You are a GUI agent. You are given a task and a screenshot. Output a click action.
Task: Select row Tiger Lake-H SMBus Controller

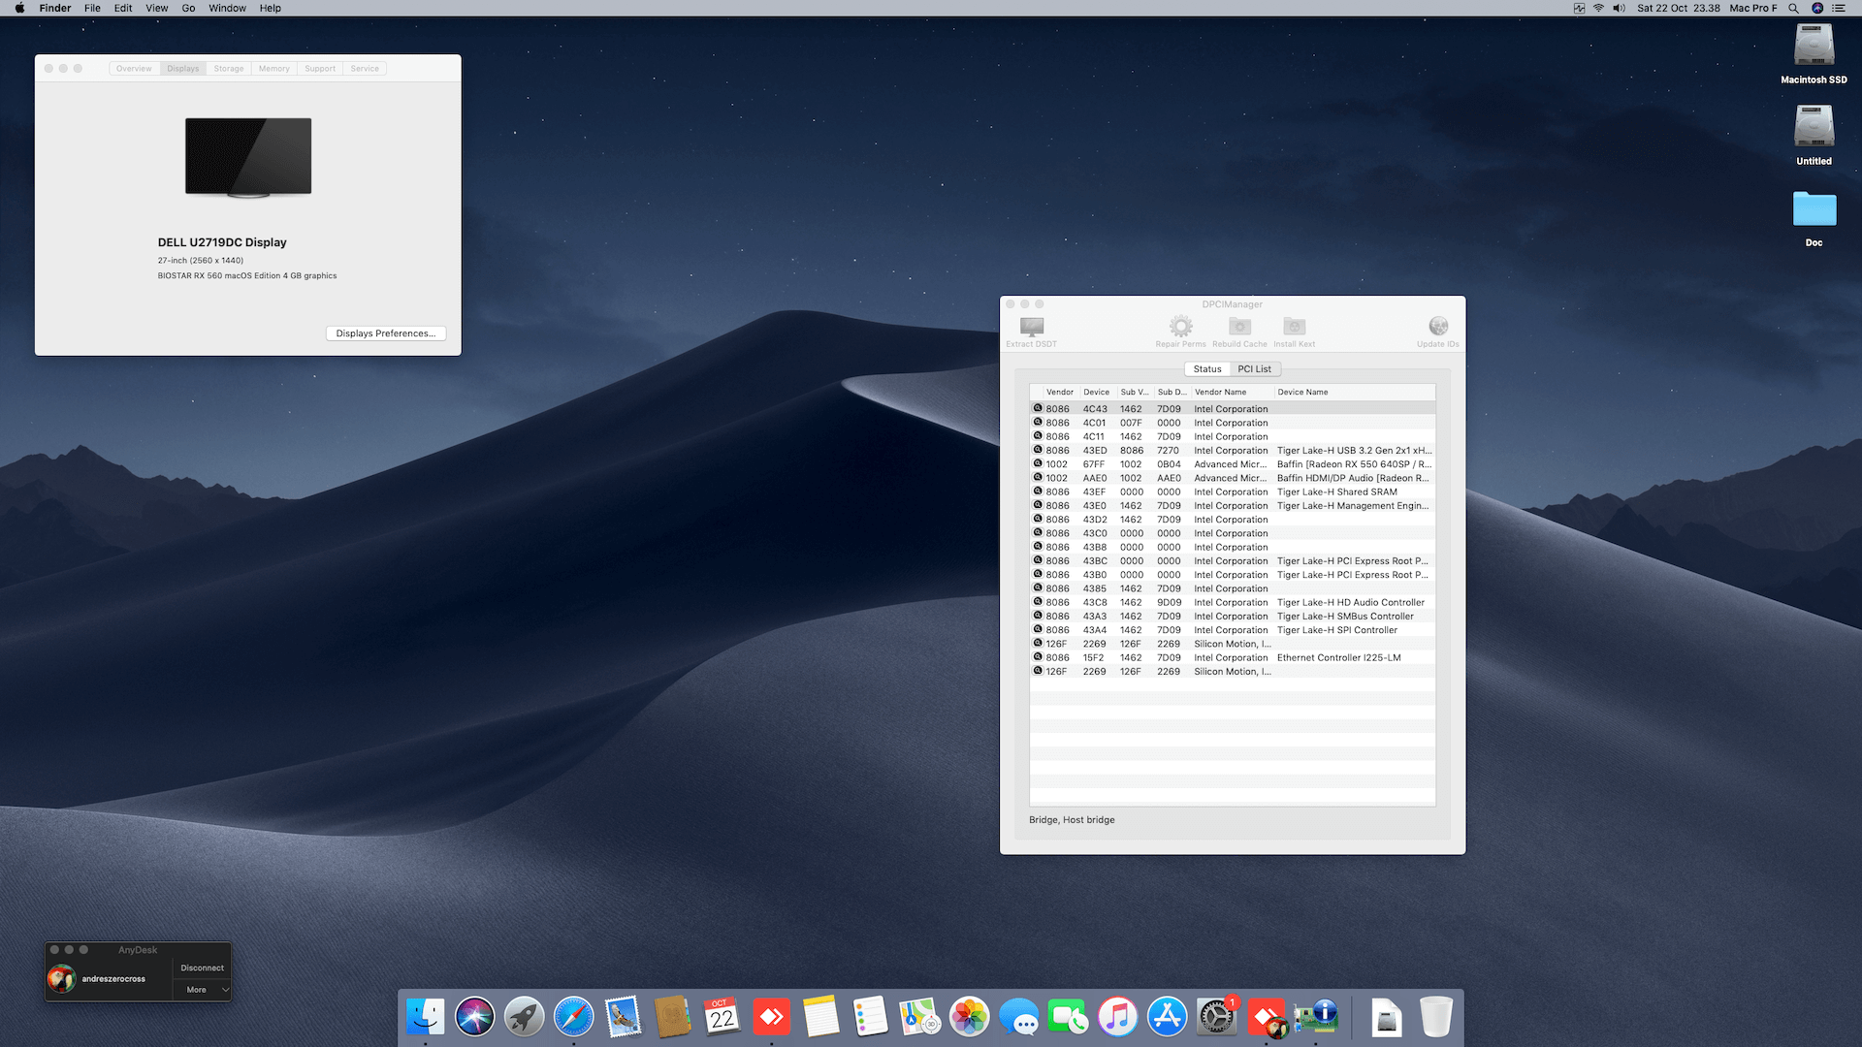[x=1233, y=617]
